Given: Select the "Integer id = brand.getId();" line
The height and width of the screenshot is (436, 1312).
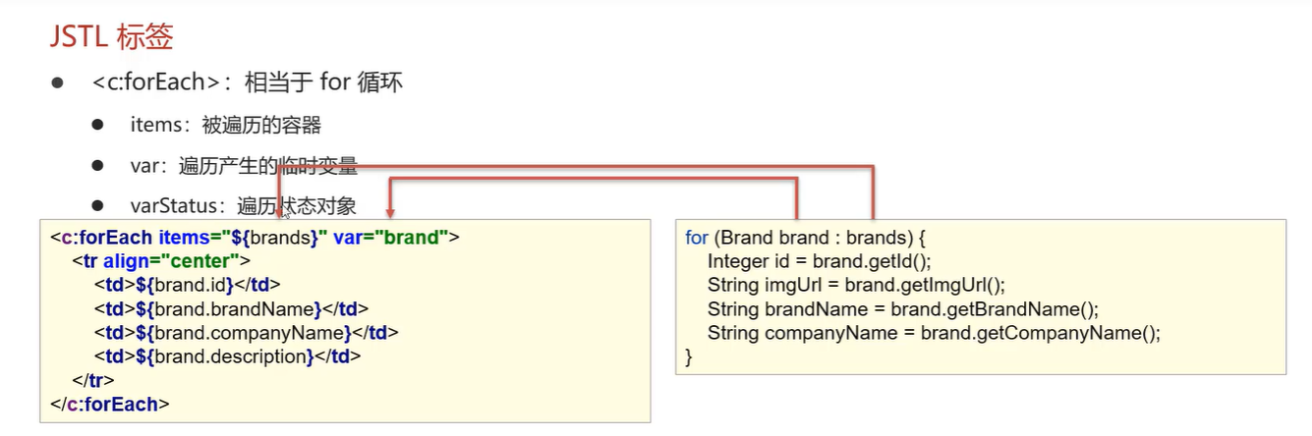Looking at the screenshot, I should point(818,261).
